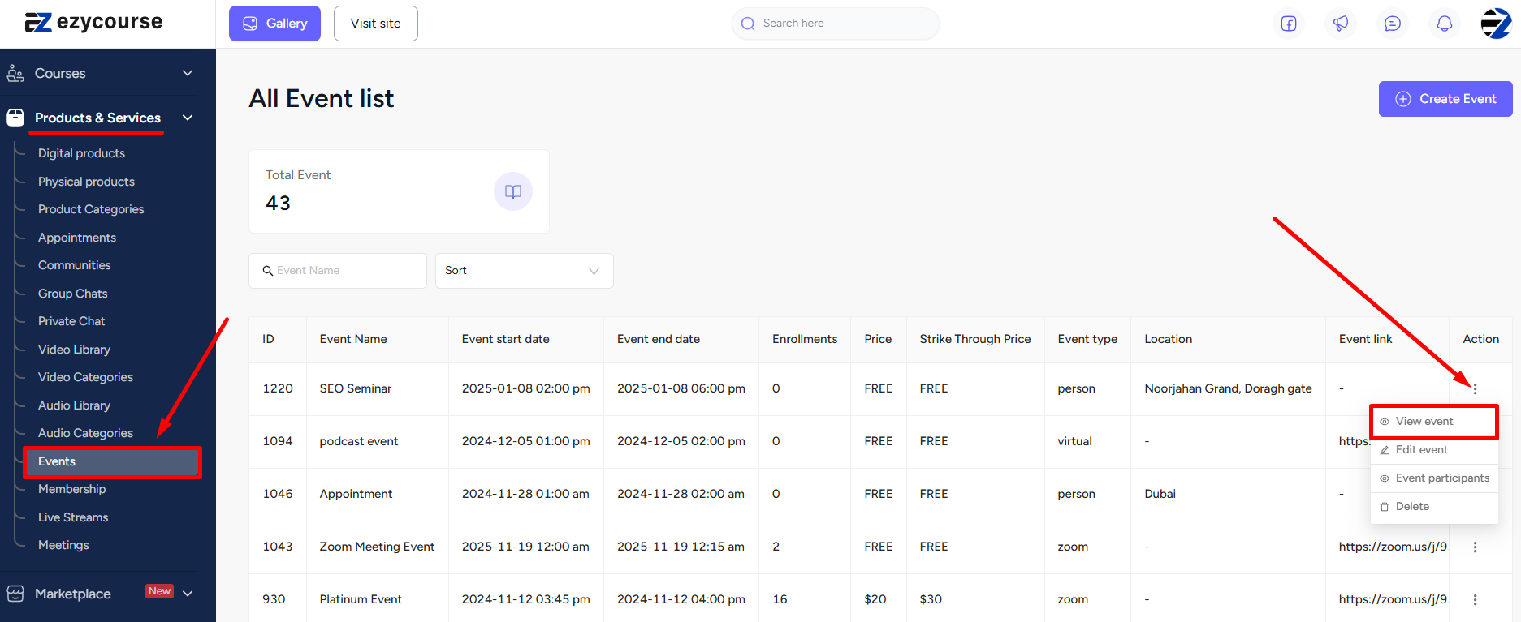
Task: Click the Total Event count 43
Action: coord(278,204)
